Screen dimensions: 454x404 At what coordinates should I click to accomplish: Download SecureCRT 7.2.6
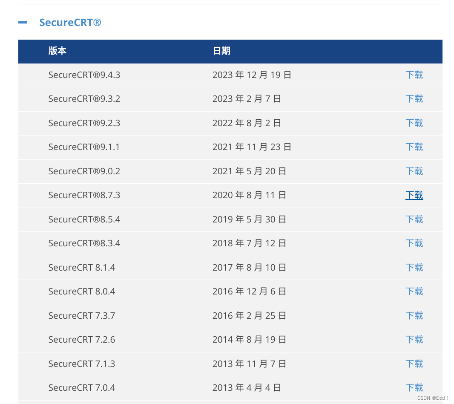tap(414, 339)
